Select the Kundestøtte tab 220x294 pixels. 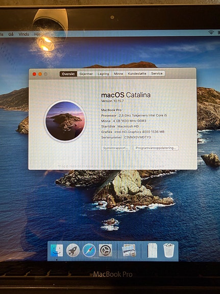(137, 74)
